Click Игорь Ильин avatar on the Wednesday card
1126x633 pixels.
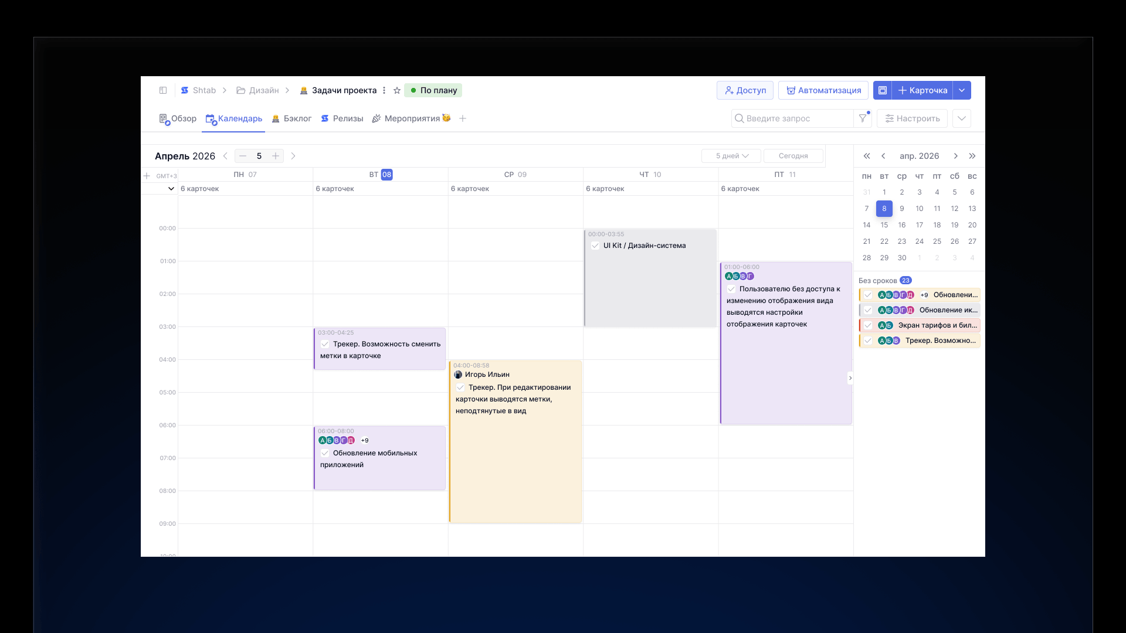(458, 375)
